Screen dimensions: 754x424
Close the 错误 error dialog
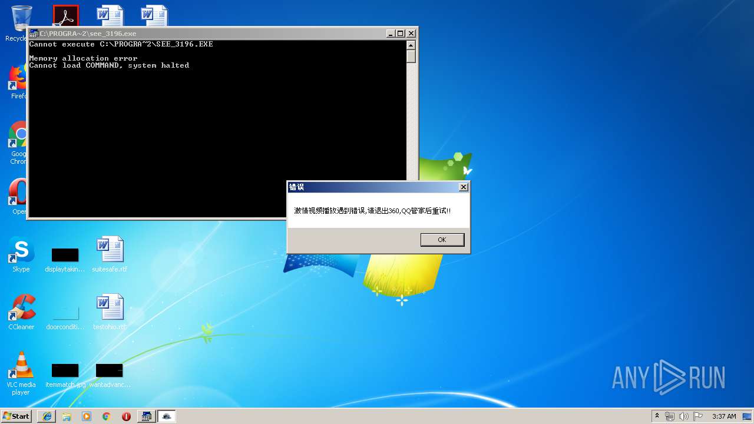(x=464, y=187)
